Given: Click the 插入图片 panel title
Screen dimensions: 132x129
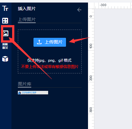Looking at the screenshot, I should coord(27,9).
